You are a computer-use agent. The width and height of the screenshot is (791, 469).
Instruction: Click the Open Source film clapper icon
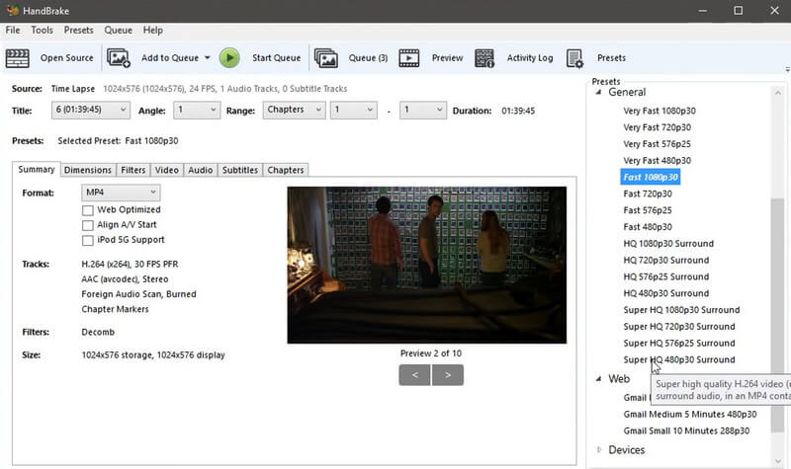(x=17, y=58)
